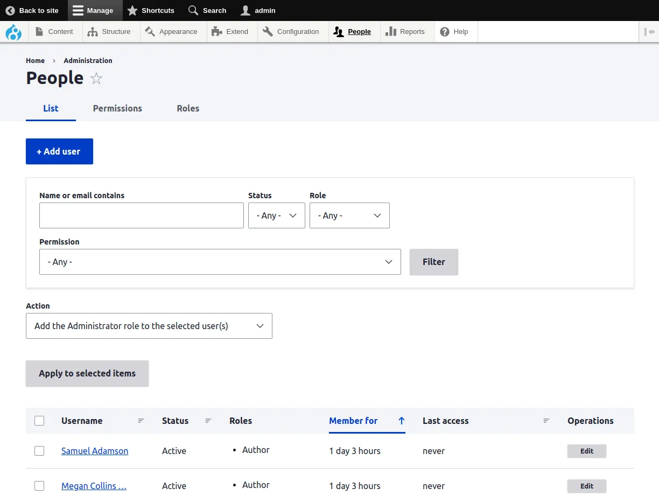Go to Administration breadcrumb link
The width and height of the screenshot is (659, 502).
coord(88,60)
